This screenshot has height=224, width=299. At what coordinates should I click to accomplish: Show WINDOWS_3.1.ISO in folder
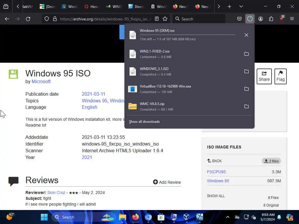click(x=246, y=71)
